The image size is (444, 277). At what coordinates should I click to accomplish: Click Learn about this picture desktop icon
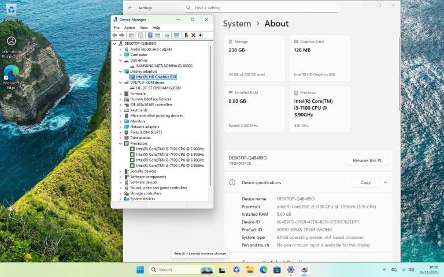[x=11, y=47]
